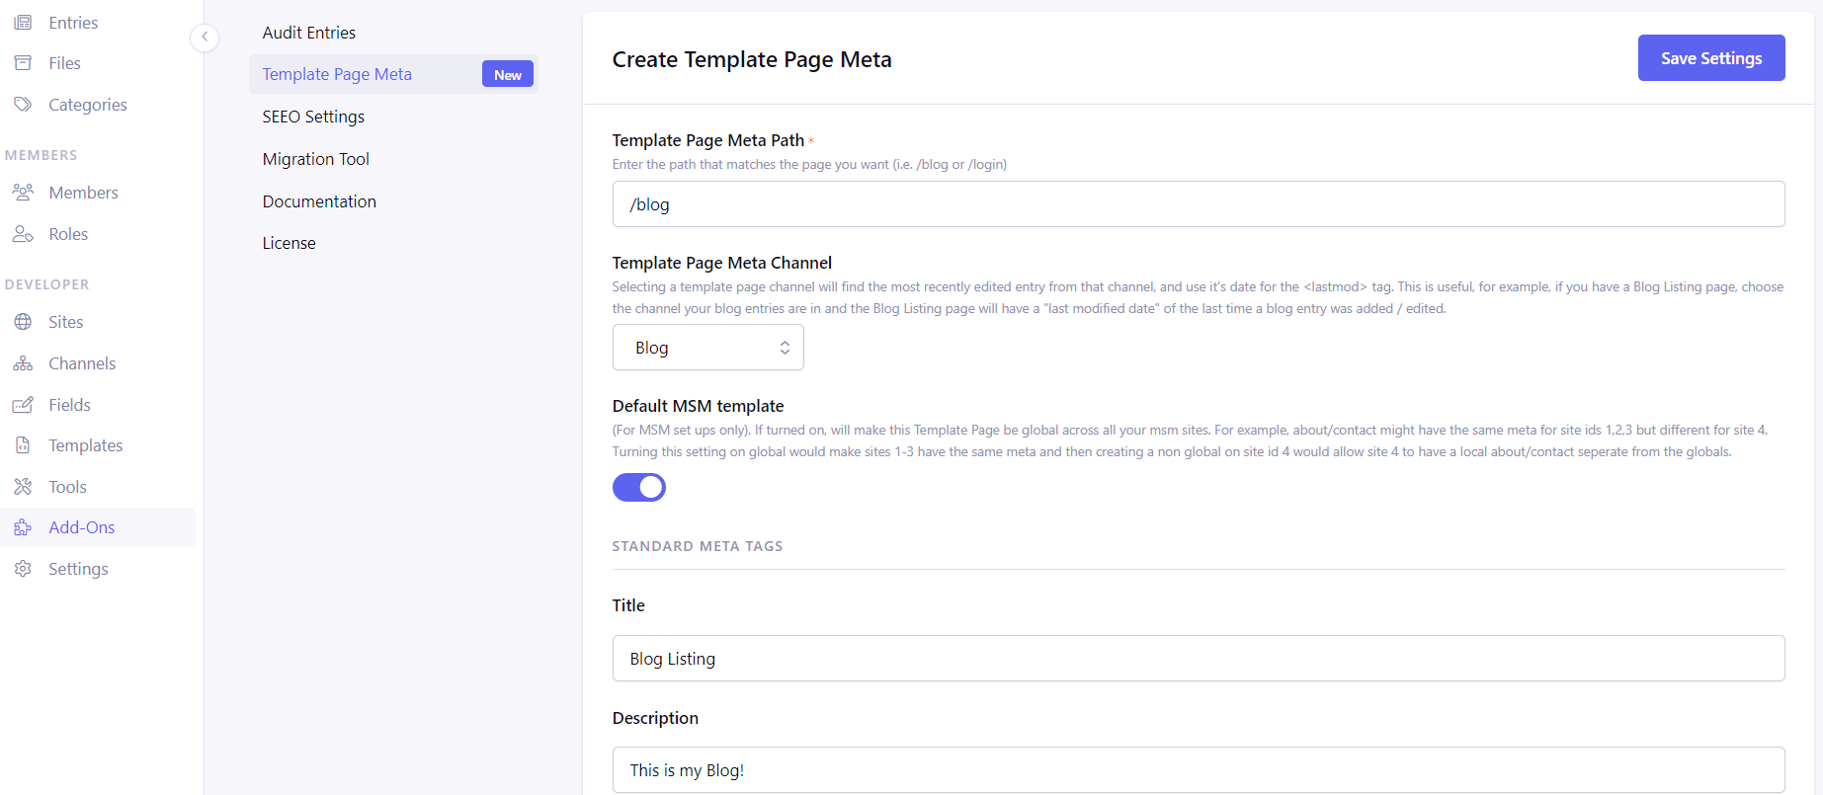
Task: Open SEEO Settings menu item
Action: point(313,117)
